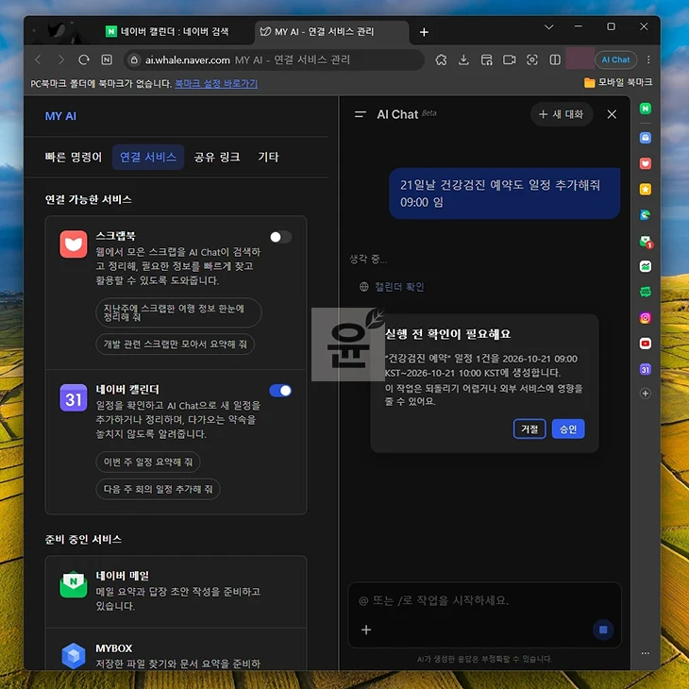Open the red scrapbook sidebar icon
Image resolution: width=689 pixels, height=689 pixels.
(x=645, y=163)
